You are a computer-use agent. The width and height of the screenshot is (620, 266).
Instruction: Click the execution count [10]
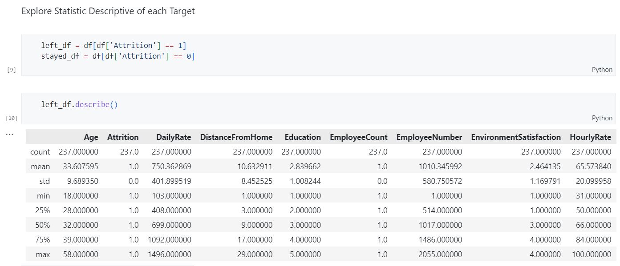[12, 118]
